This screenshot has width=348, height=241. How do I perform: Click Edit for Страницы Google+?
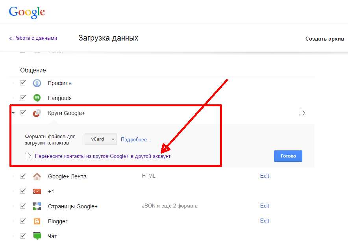pos(265,206)
